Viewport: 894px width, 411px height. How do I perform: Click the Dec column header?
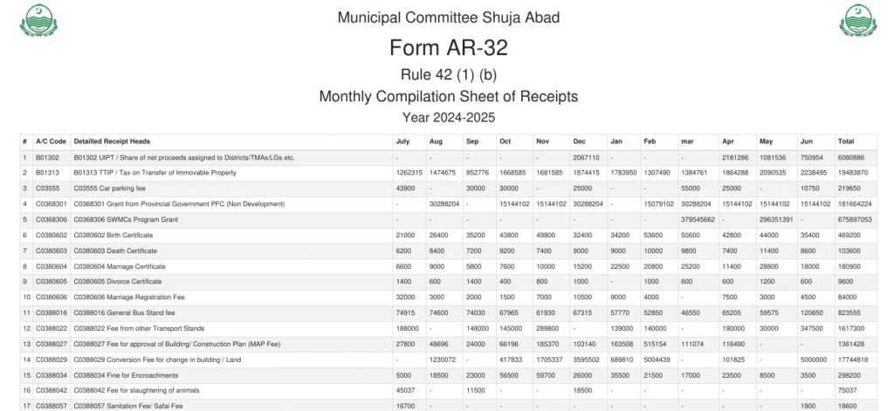coord(579,141)
